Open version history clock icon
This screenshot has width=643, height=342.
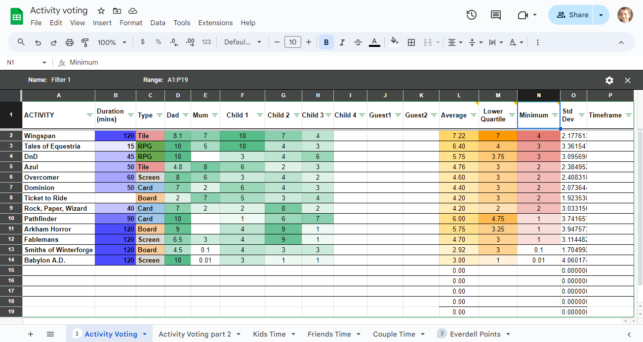click(x=471, y=15)
